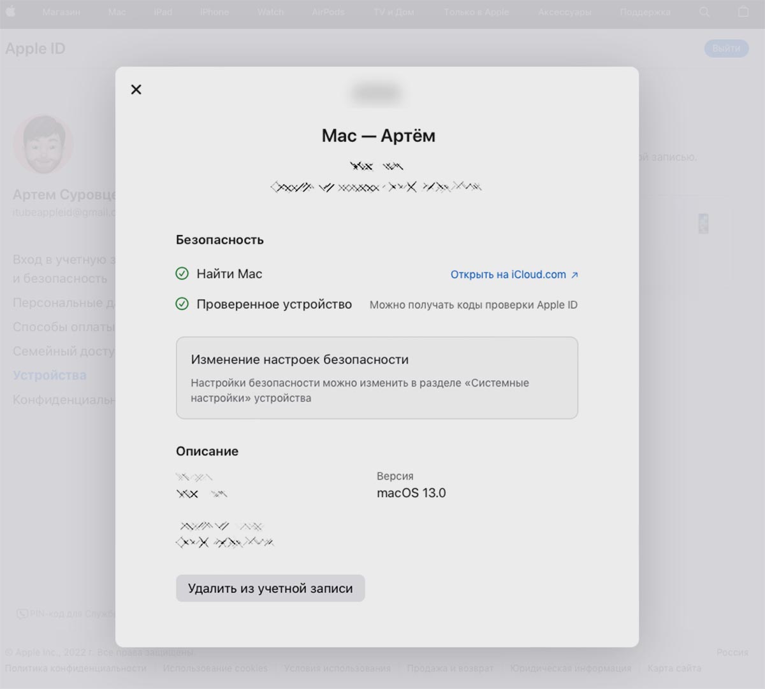Screen dimensions: 765x689
Task: Open the 'AirPods' navigation menu item
Action: coord(328,12)
